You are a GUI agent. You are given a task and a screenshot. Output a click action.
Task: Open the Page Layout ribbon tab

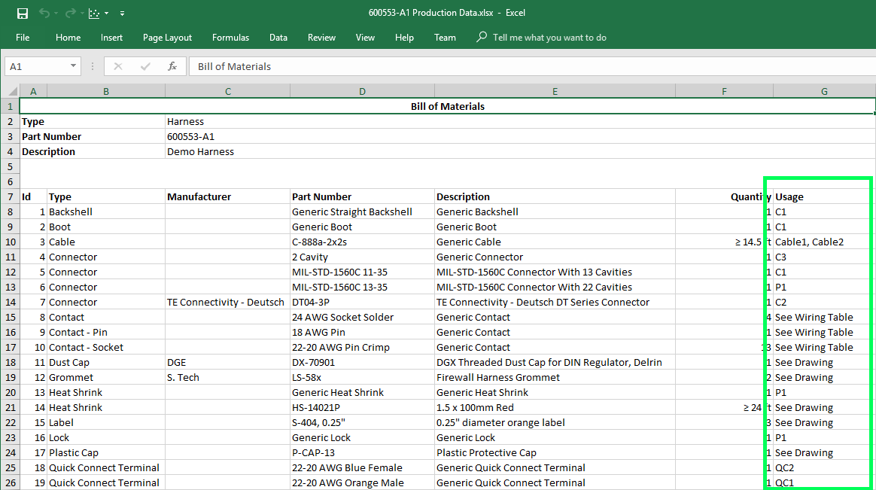(167, 38)
